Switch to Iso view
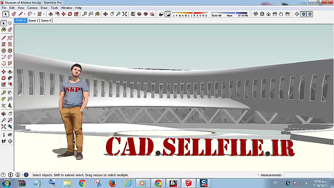This screenshot has width=334, height=188. click(x=256, y=14)
